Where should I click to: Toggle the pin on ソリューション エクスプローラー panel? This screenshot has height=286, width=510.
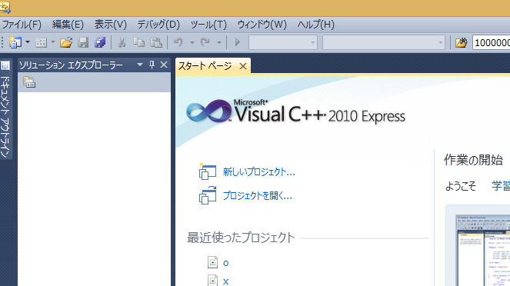152,65
